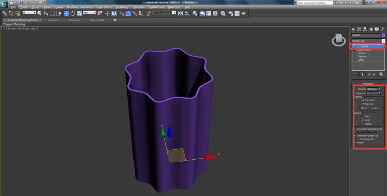Click Make Unique icon in modifier stack
The image size is (387, 196).
370,74
